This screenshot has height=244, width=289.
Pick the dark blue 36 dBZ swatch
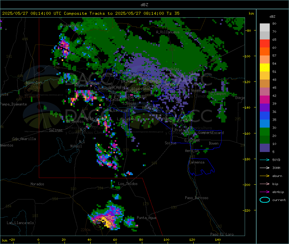tap(265, 115)
